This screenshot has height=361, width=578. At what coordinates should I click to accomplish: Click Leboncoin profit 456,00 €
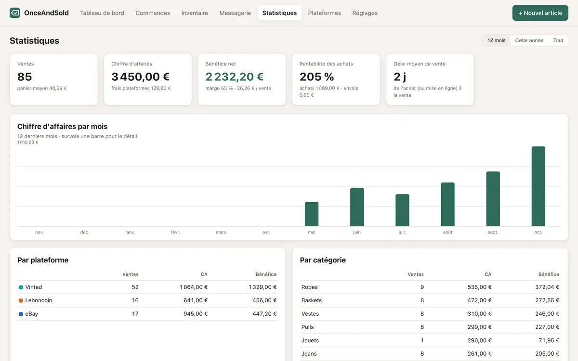[x=264, y=300]
